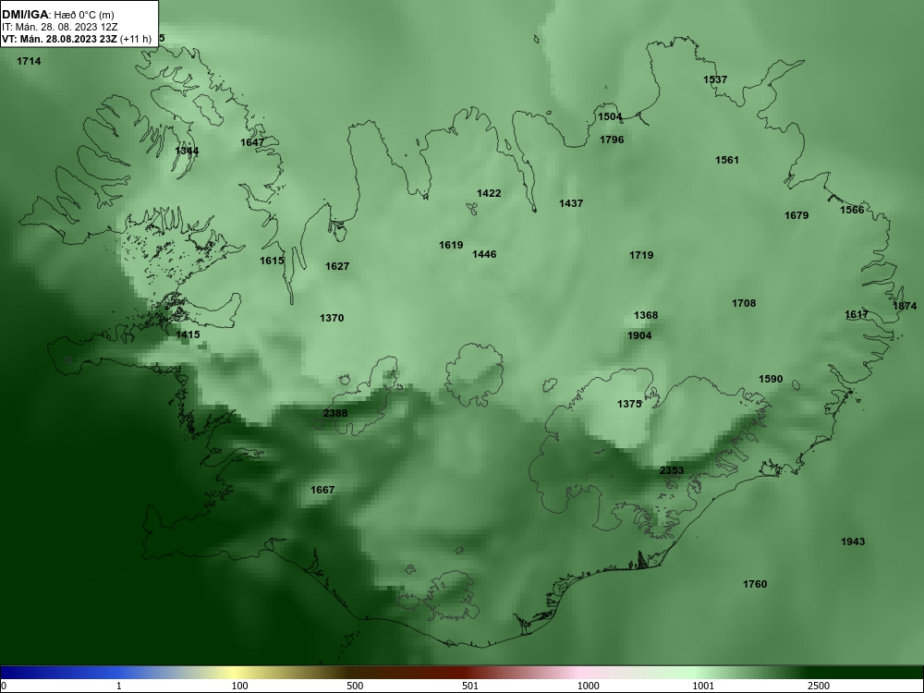This screenshot has height=693, width=924.
Task: Select the 1344 label in the Westfjords
Action: [x=187, y=151]
